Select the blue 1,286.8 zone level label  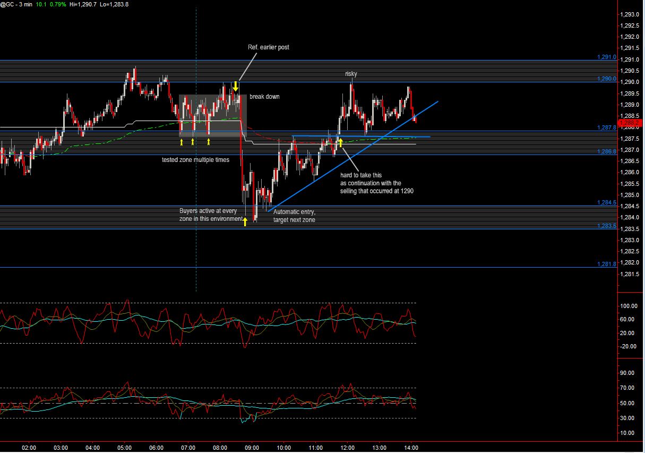(607, 151)
